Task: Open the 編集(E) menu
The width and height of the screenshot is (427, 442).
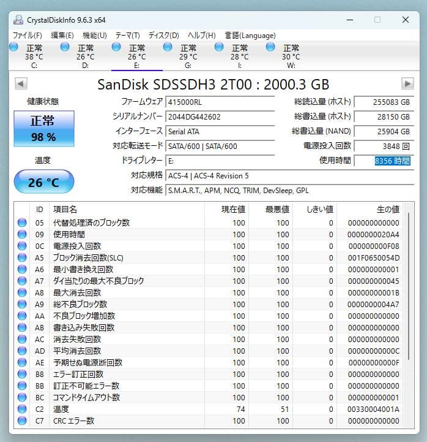Action: [x=62, y=36]
